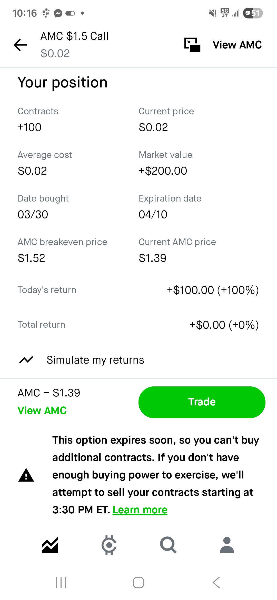Tap green View AMC link
The image size is (277, 600).
tap(42, 411)
